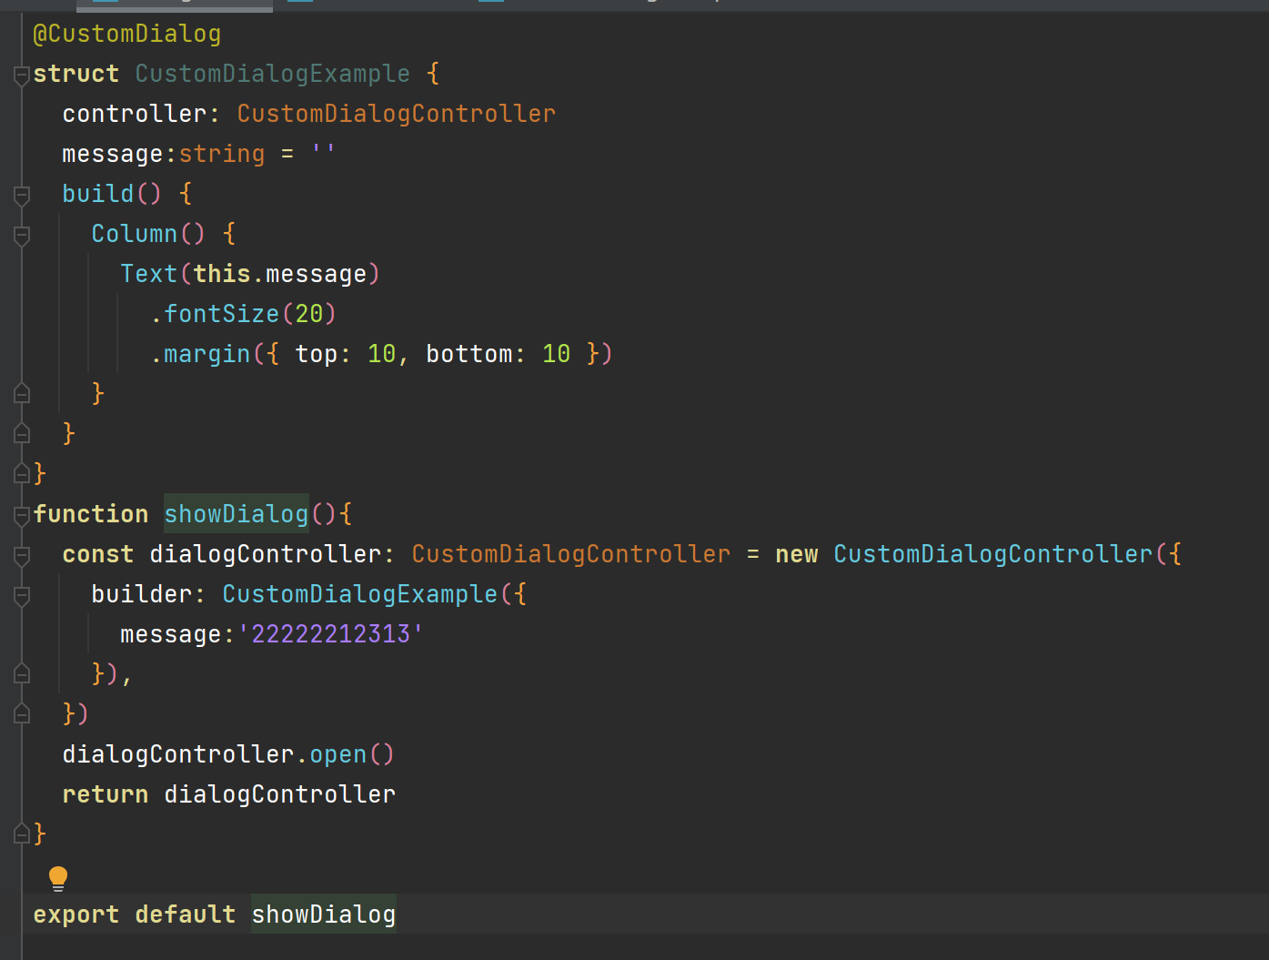Click the 'controller' property name
Screen dimensions: 1269x960
(x=135, y=114)
